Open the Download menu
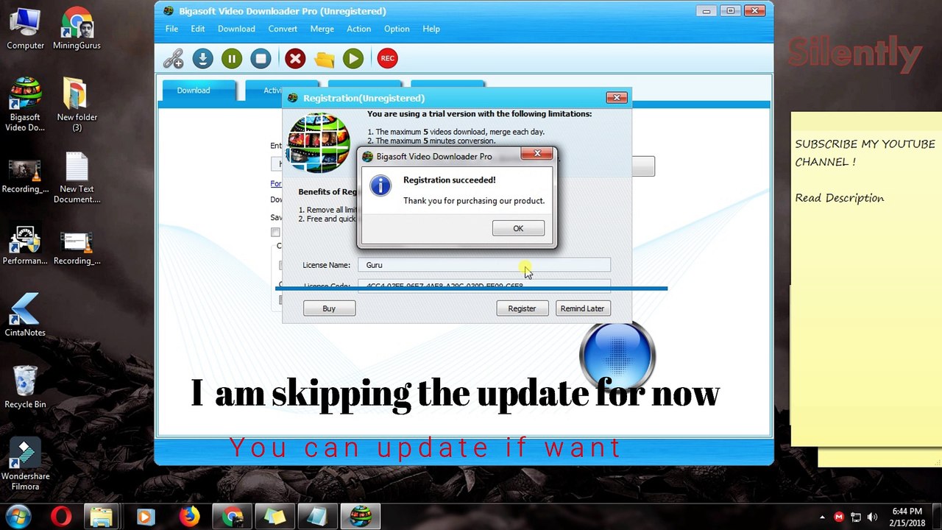The image size is (942, 530). 236,29
